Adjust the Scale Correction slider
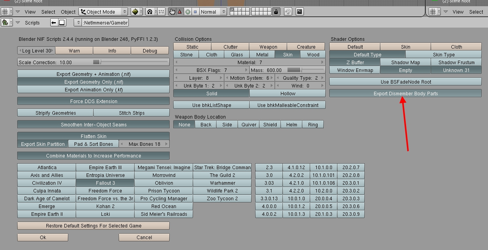Viewport: 488px width, 250px height. coord(94,62)
